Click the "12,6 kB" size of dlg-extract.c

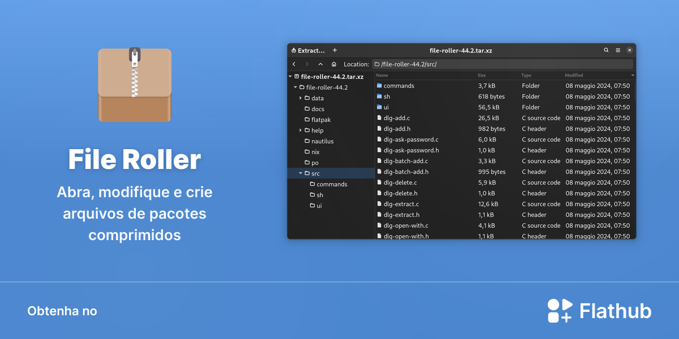point(488,204)
